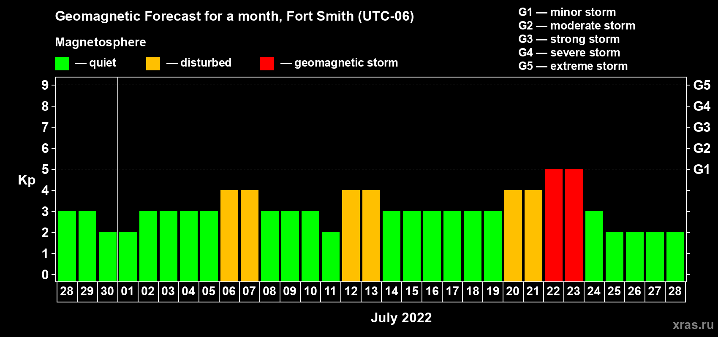Click the Geomagnetic Forecast chart title
718x337 pixels.
234,16
